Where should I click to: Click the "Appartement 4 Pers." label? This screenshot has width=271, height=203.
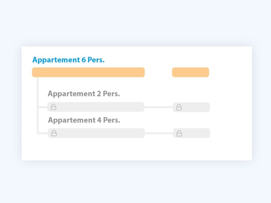[x=84, y=120]
